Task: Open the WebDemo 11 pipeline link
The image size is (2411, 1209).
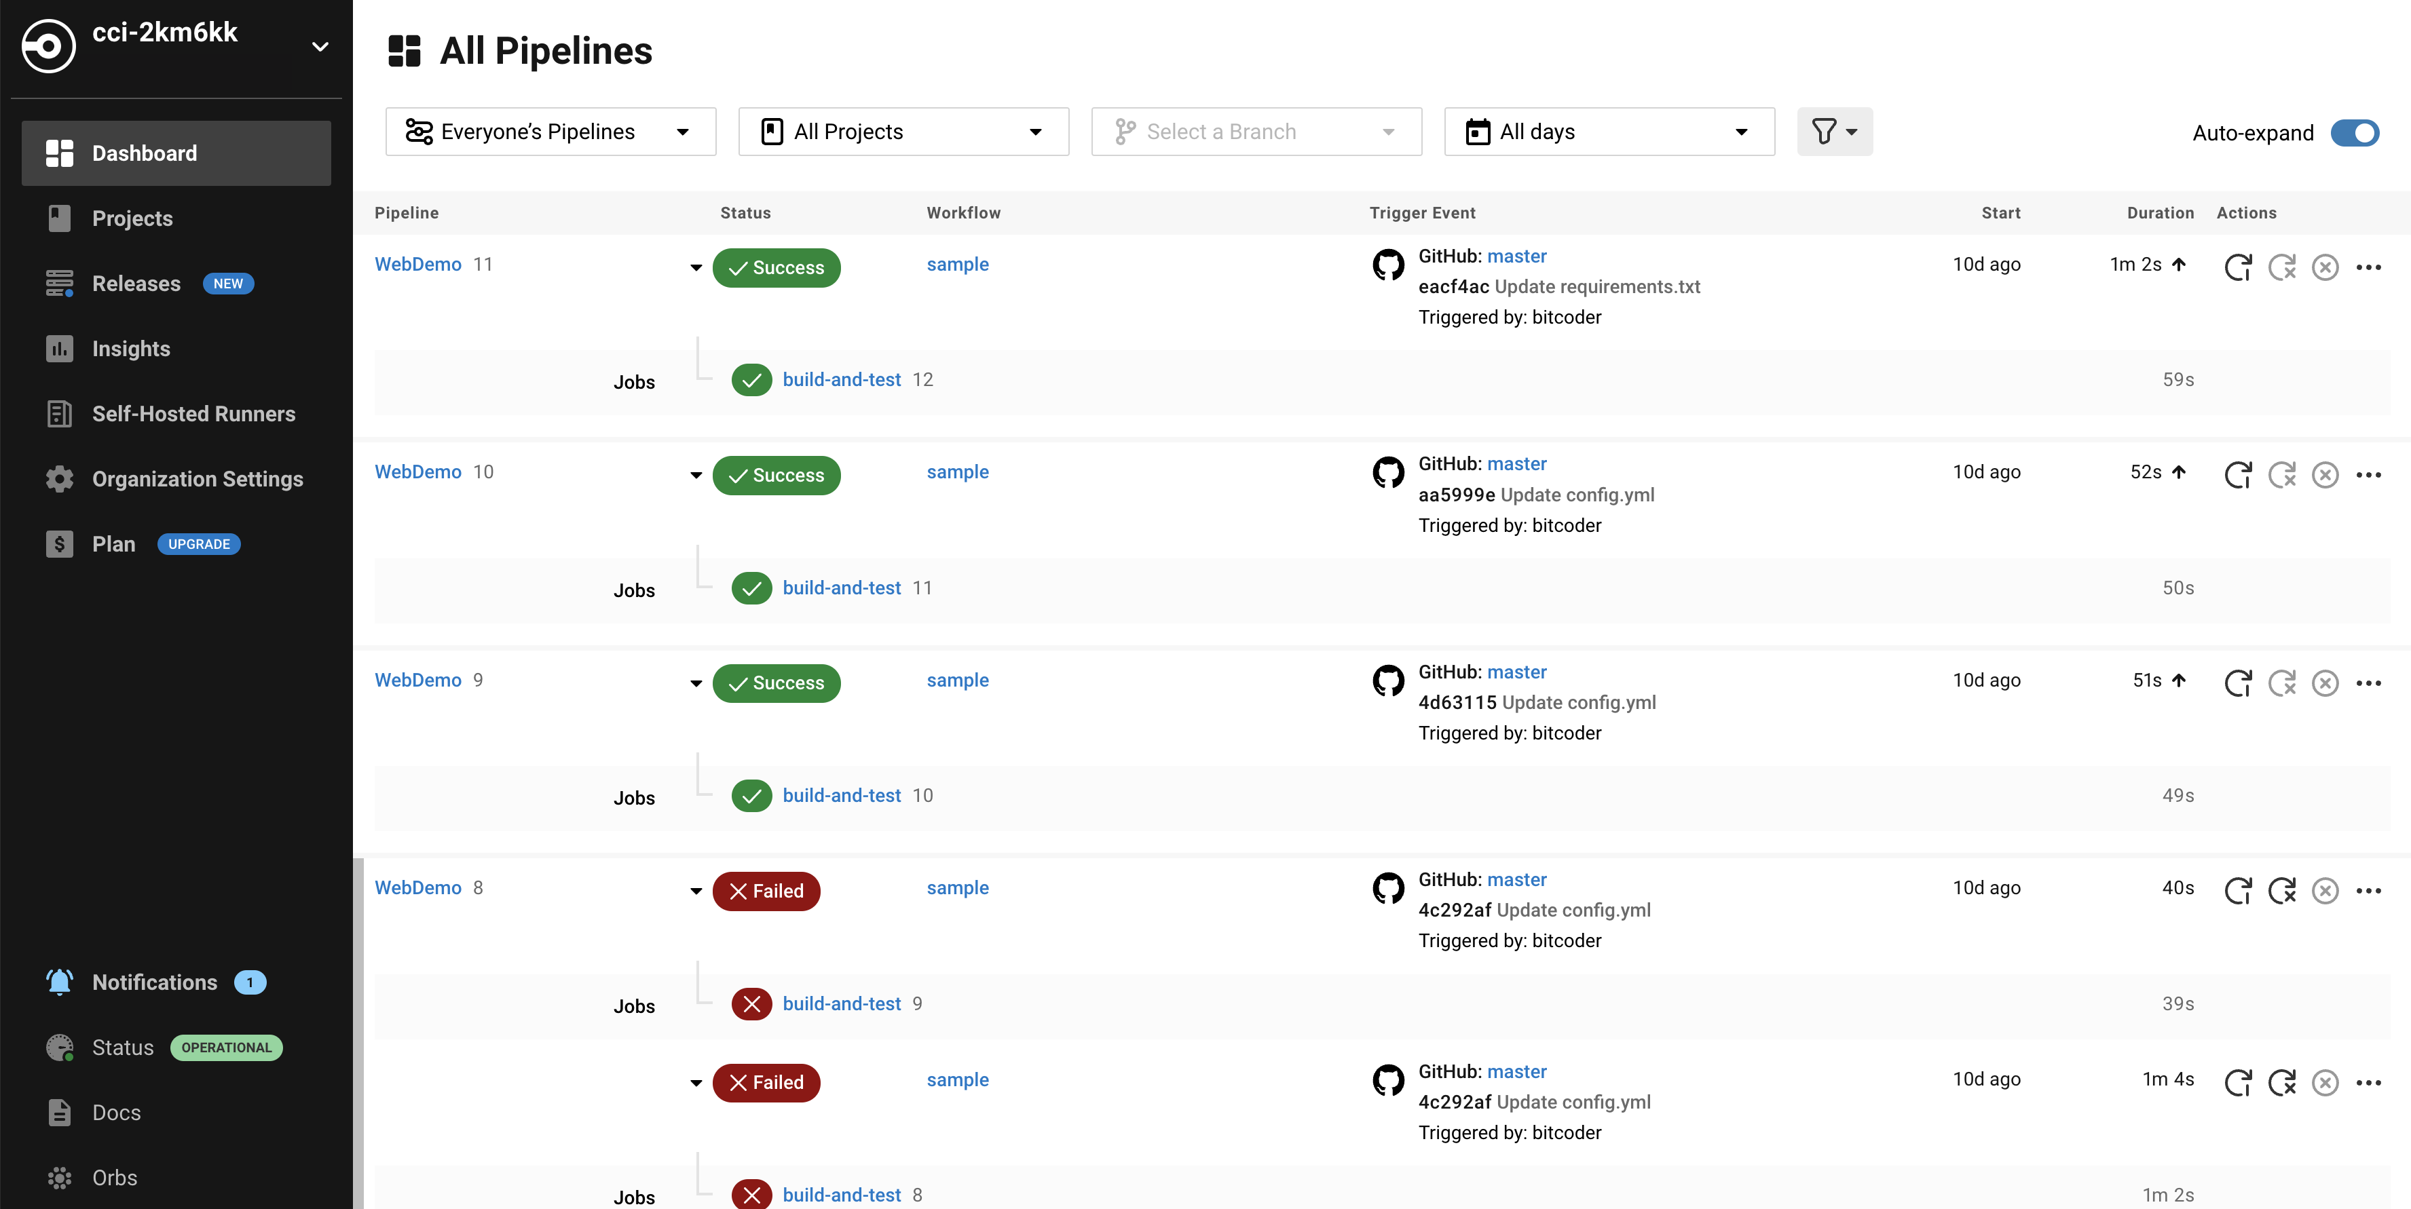Action: (x=417, y=265)
